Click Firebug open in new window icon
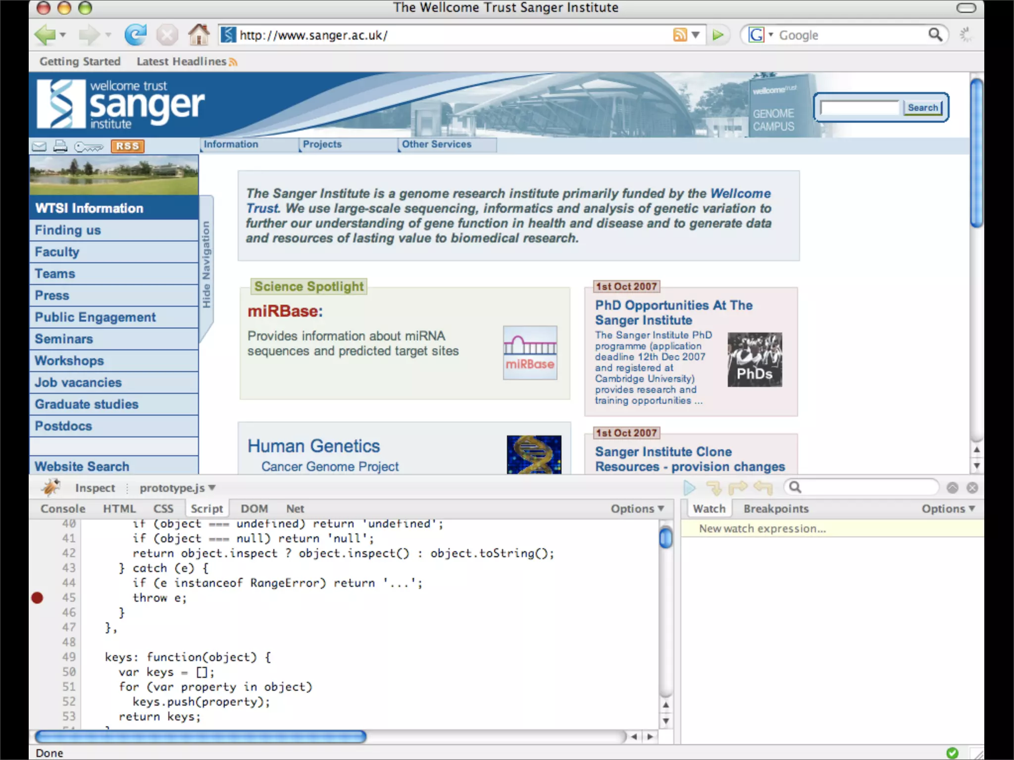Image resolution: width=1014 pixels, height=760 pixels. point(953,488)
